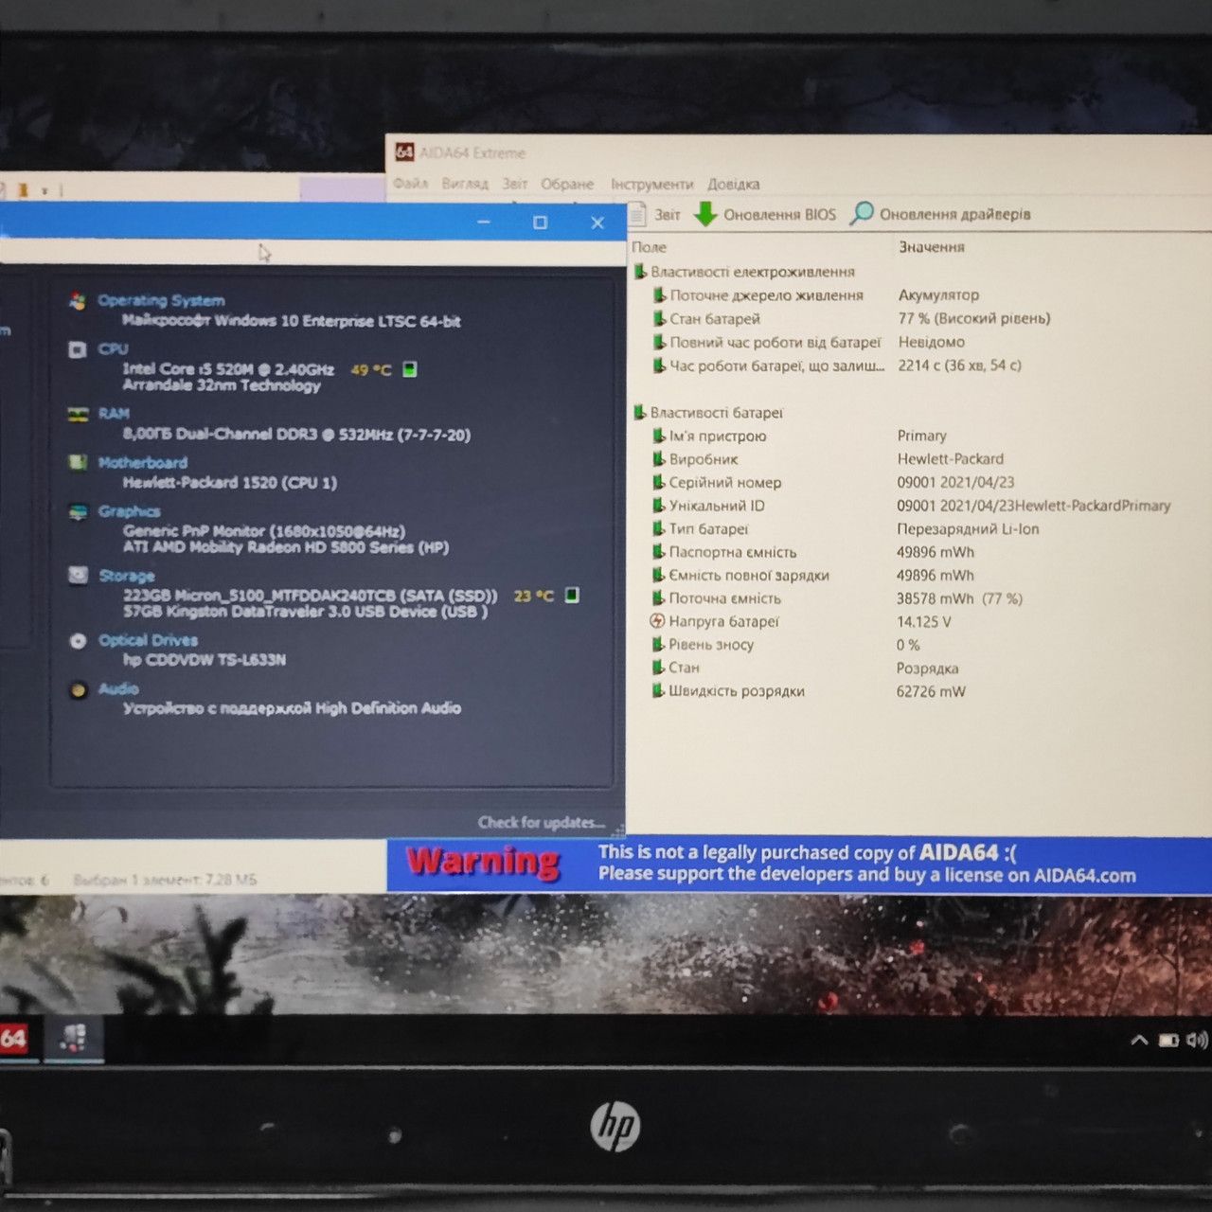Select the Час роботи батареї, що залиш... field
This screenshot has width=1212, height=1212.
click(777, 365)
